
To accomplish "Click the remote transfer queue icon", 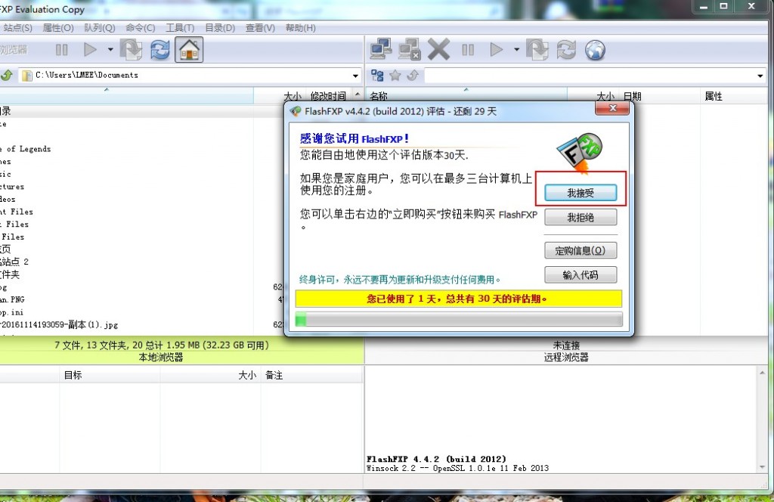I will click(x=537, y=50).
